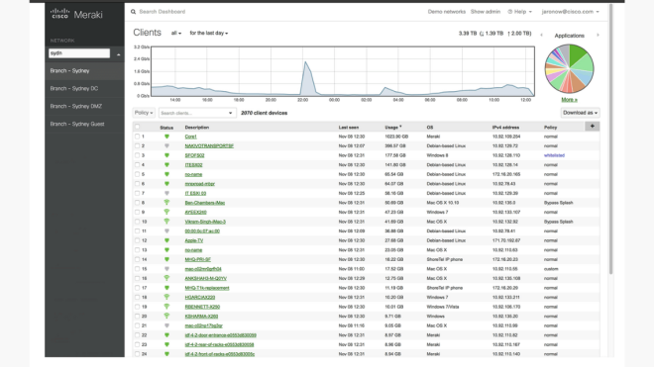
Task: Click the 'custom' policy in row 15
Action: click(x=551, y=269)
